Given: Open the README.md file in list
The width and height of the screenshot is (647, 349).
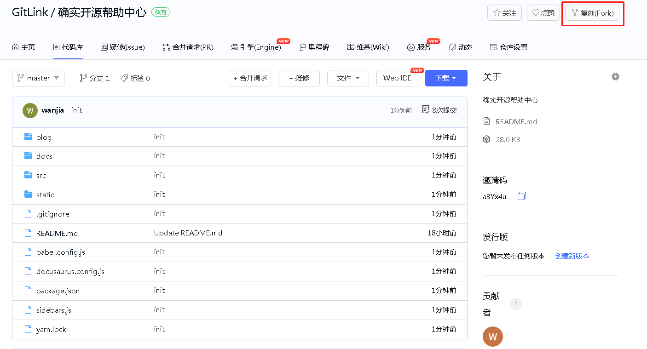Looking at the screenshot, I should pos(57,233).
